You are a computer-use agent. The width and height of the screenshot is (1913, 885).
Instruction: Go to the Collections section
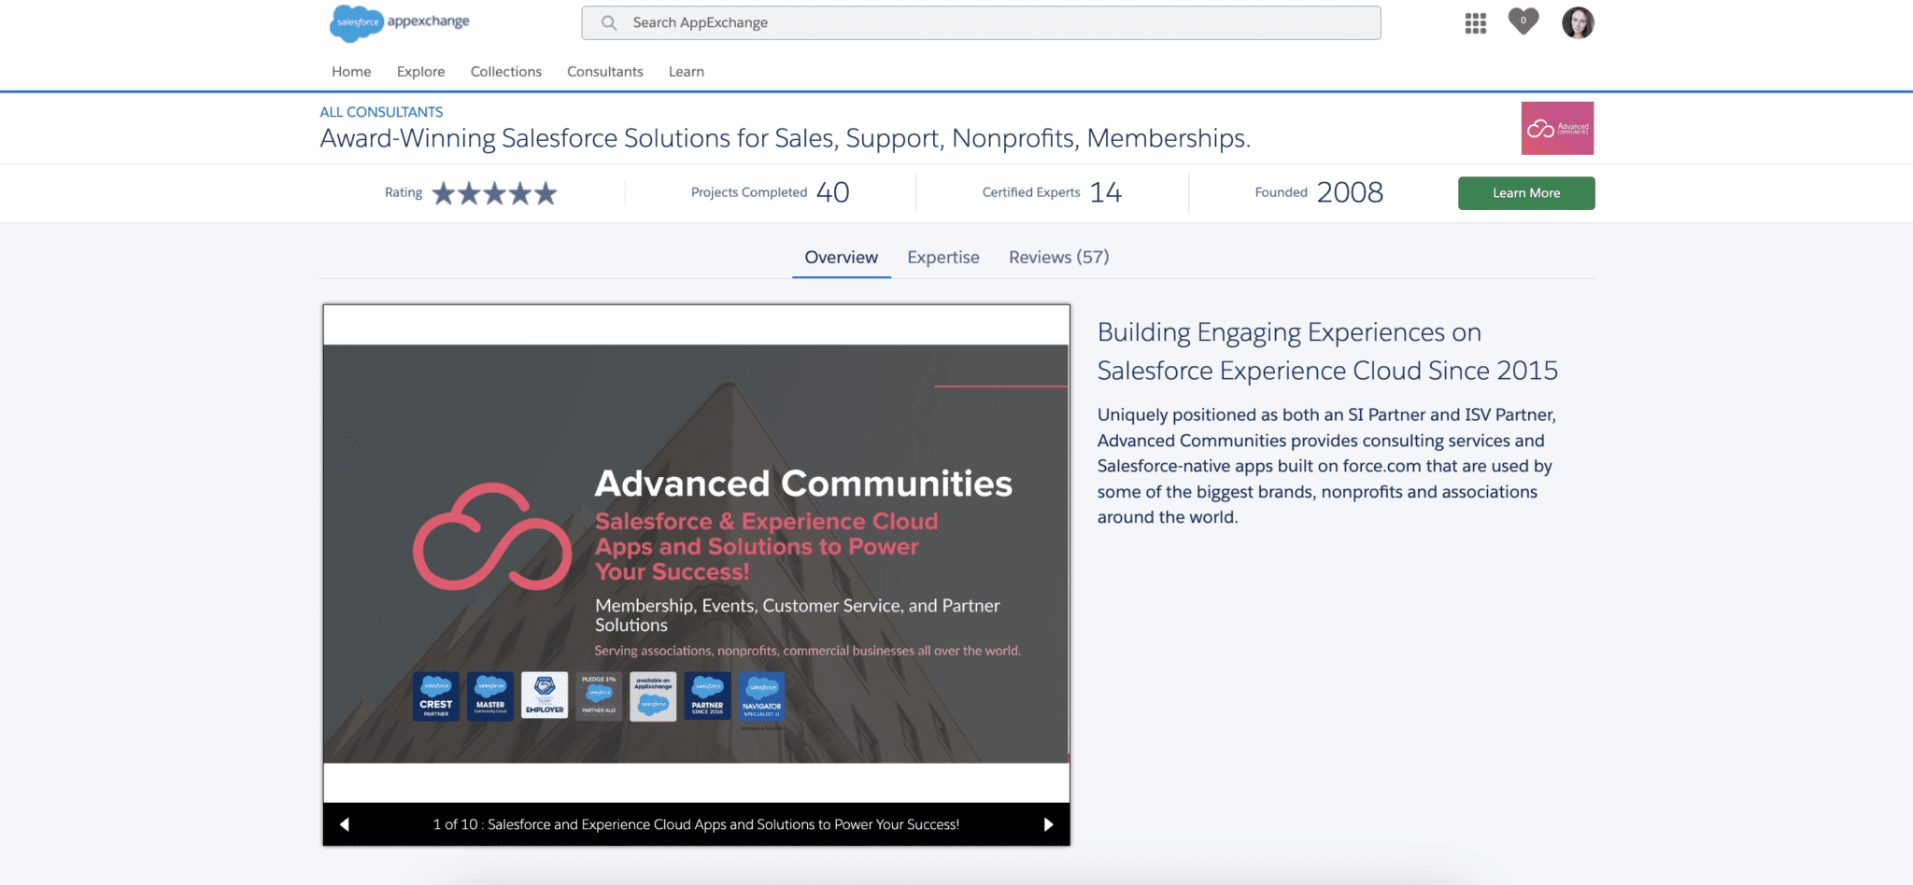[505, 71]
